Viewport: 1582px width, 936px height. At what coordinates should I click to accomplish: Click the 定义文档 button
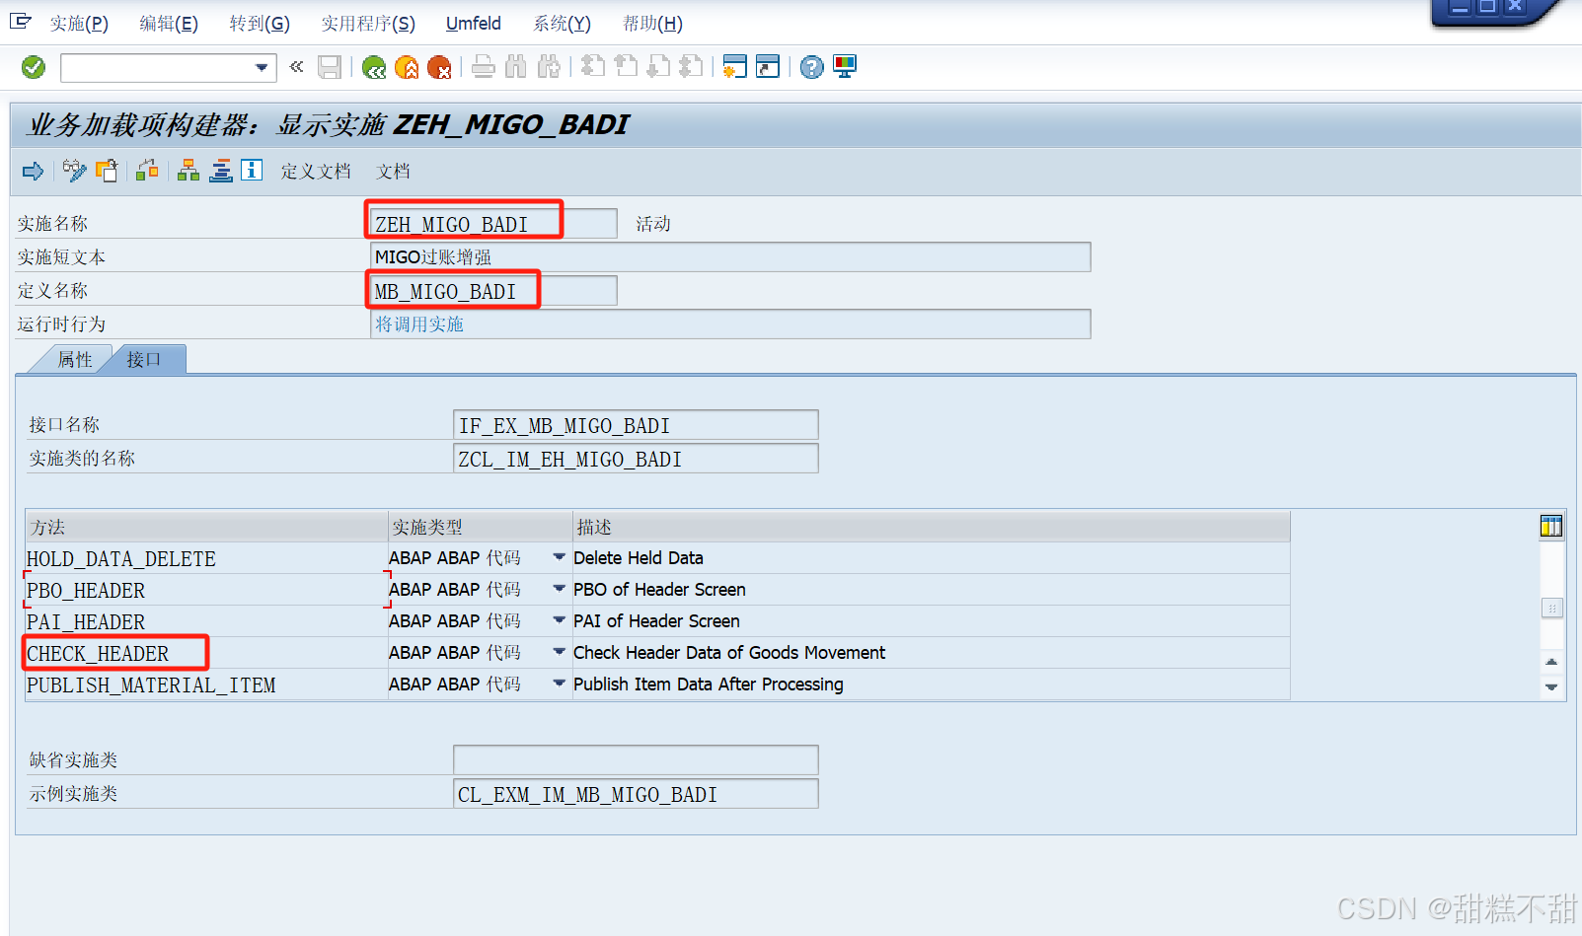click(x=315, y=171)
